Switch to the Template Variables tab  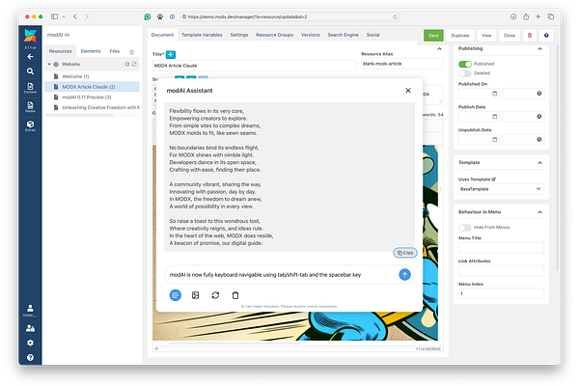(x=202, y=35)
